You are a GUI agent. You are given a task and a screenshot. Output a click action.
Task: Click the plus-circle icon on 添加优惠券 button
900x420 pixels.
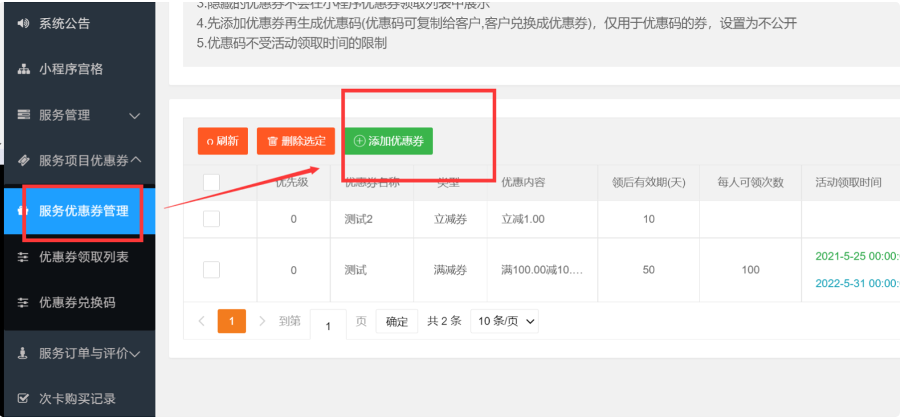360,141
